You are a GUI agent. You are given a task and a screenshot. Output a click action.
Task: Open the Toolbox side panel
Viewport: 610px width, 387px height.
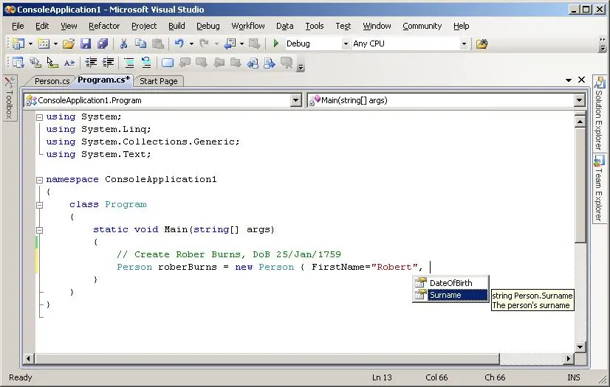point(10,98)
